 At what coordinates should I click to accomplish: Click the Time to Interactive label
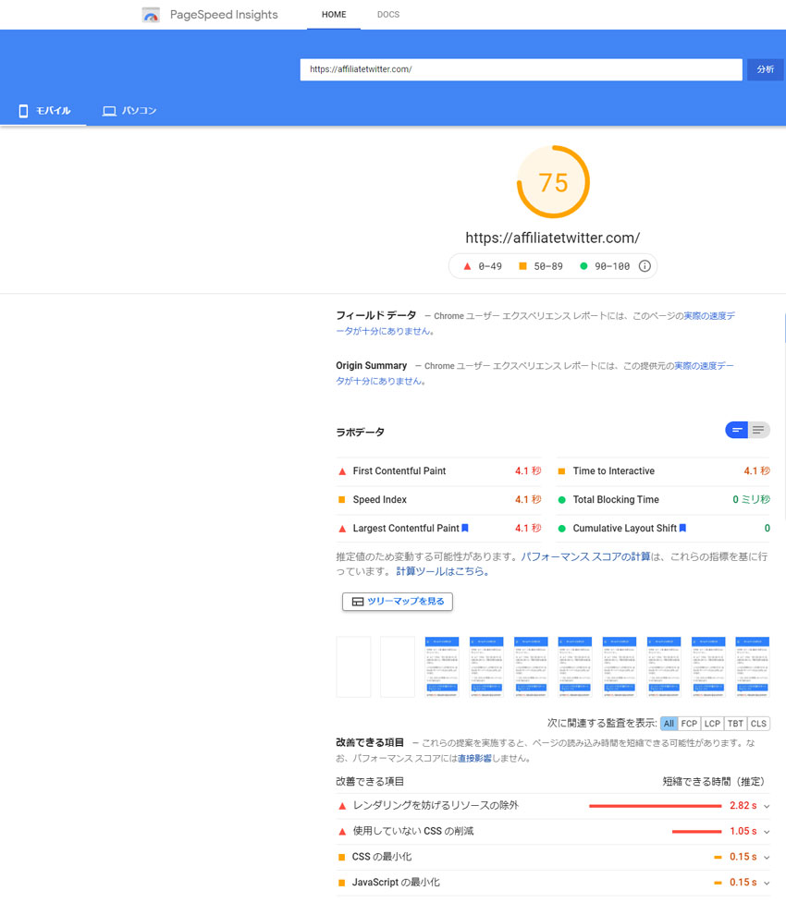[614, 471]
